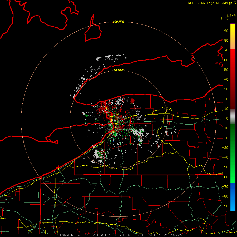
Task: Select the 90 value on velocity scale
Action: pos(226,31)
